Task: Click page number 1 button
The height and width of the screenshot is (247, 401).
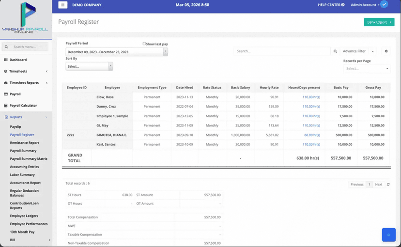Action: point(369,185)
